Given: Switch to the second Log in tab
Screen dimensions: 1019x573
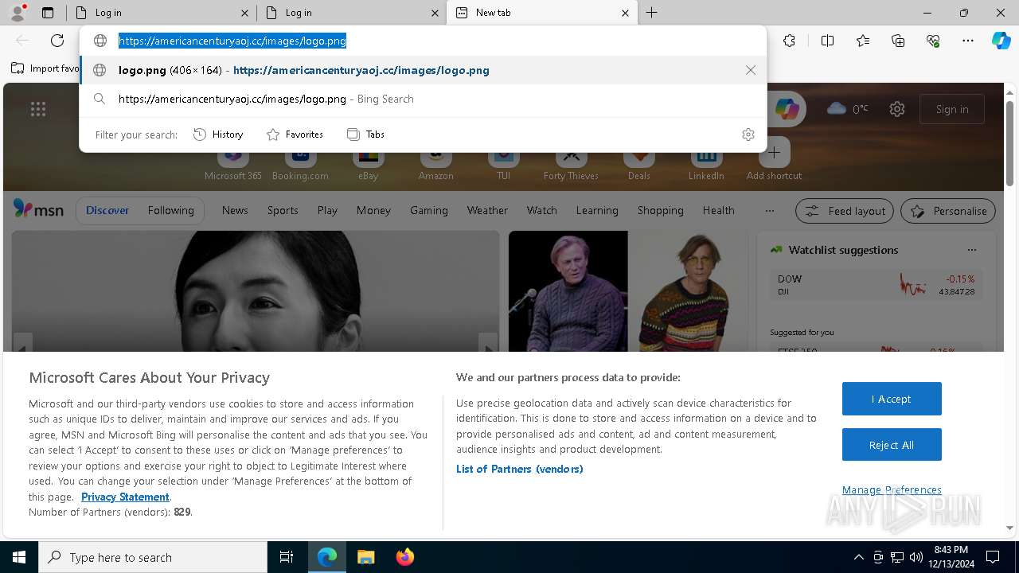Looking at the screenshot, I should (x=350, y=13).
